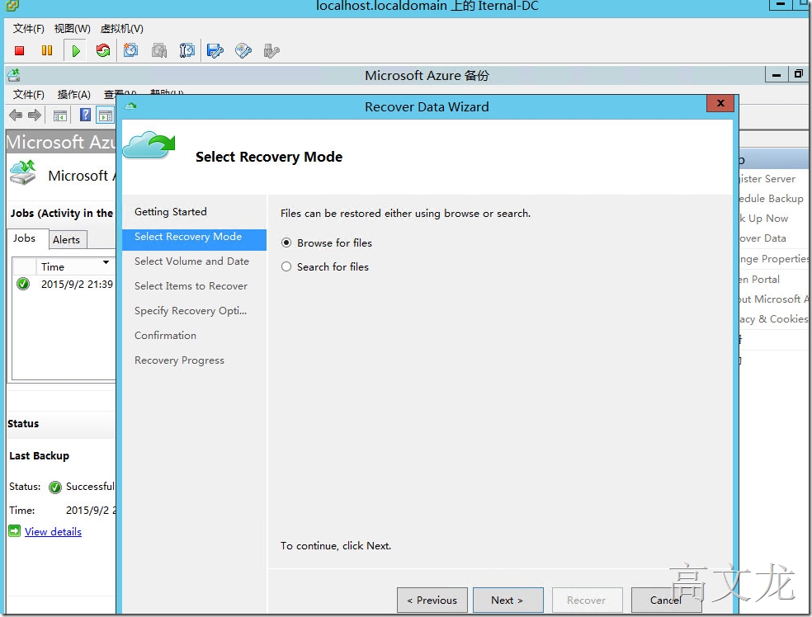Click the forward arrow in Azure Backup toolbar
The width and height of the screenshot is (812, 617).
tap(35, 115)
